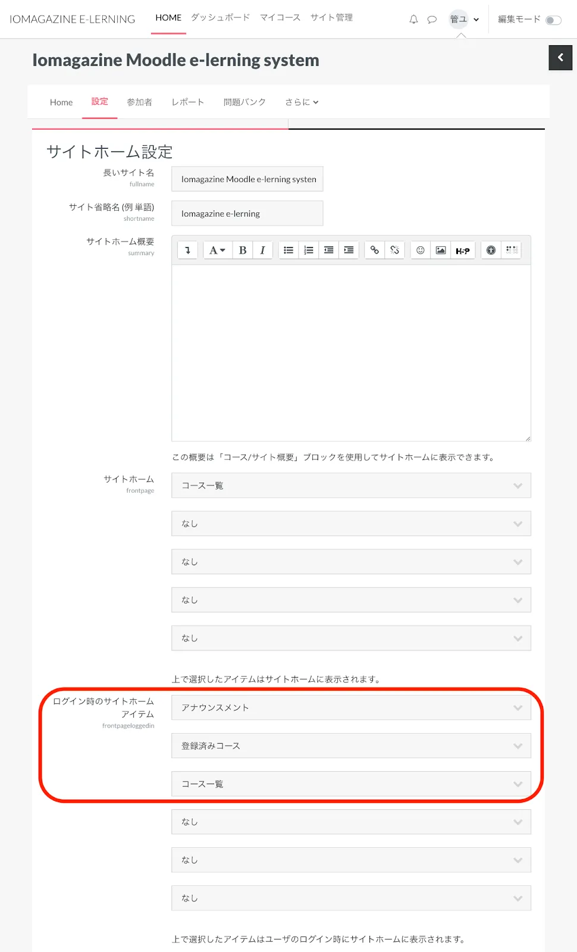The image size is (577, 952).
Task: Run the accessibility checker tool
Action: pos(491,250)
